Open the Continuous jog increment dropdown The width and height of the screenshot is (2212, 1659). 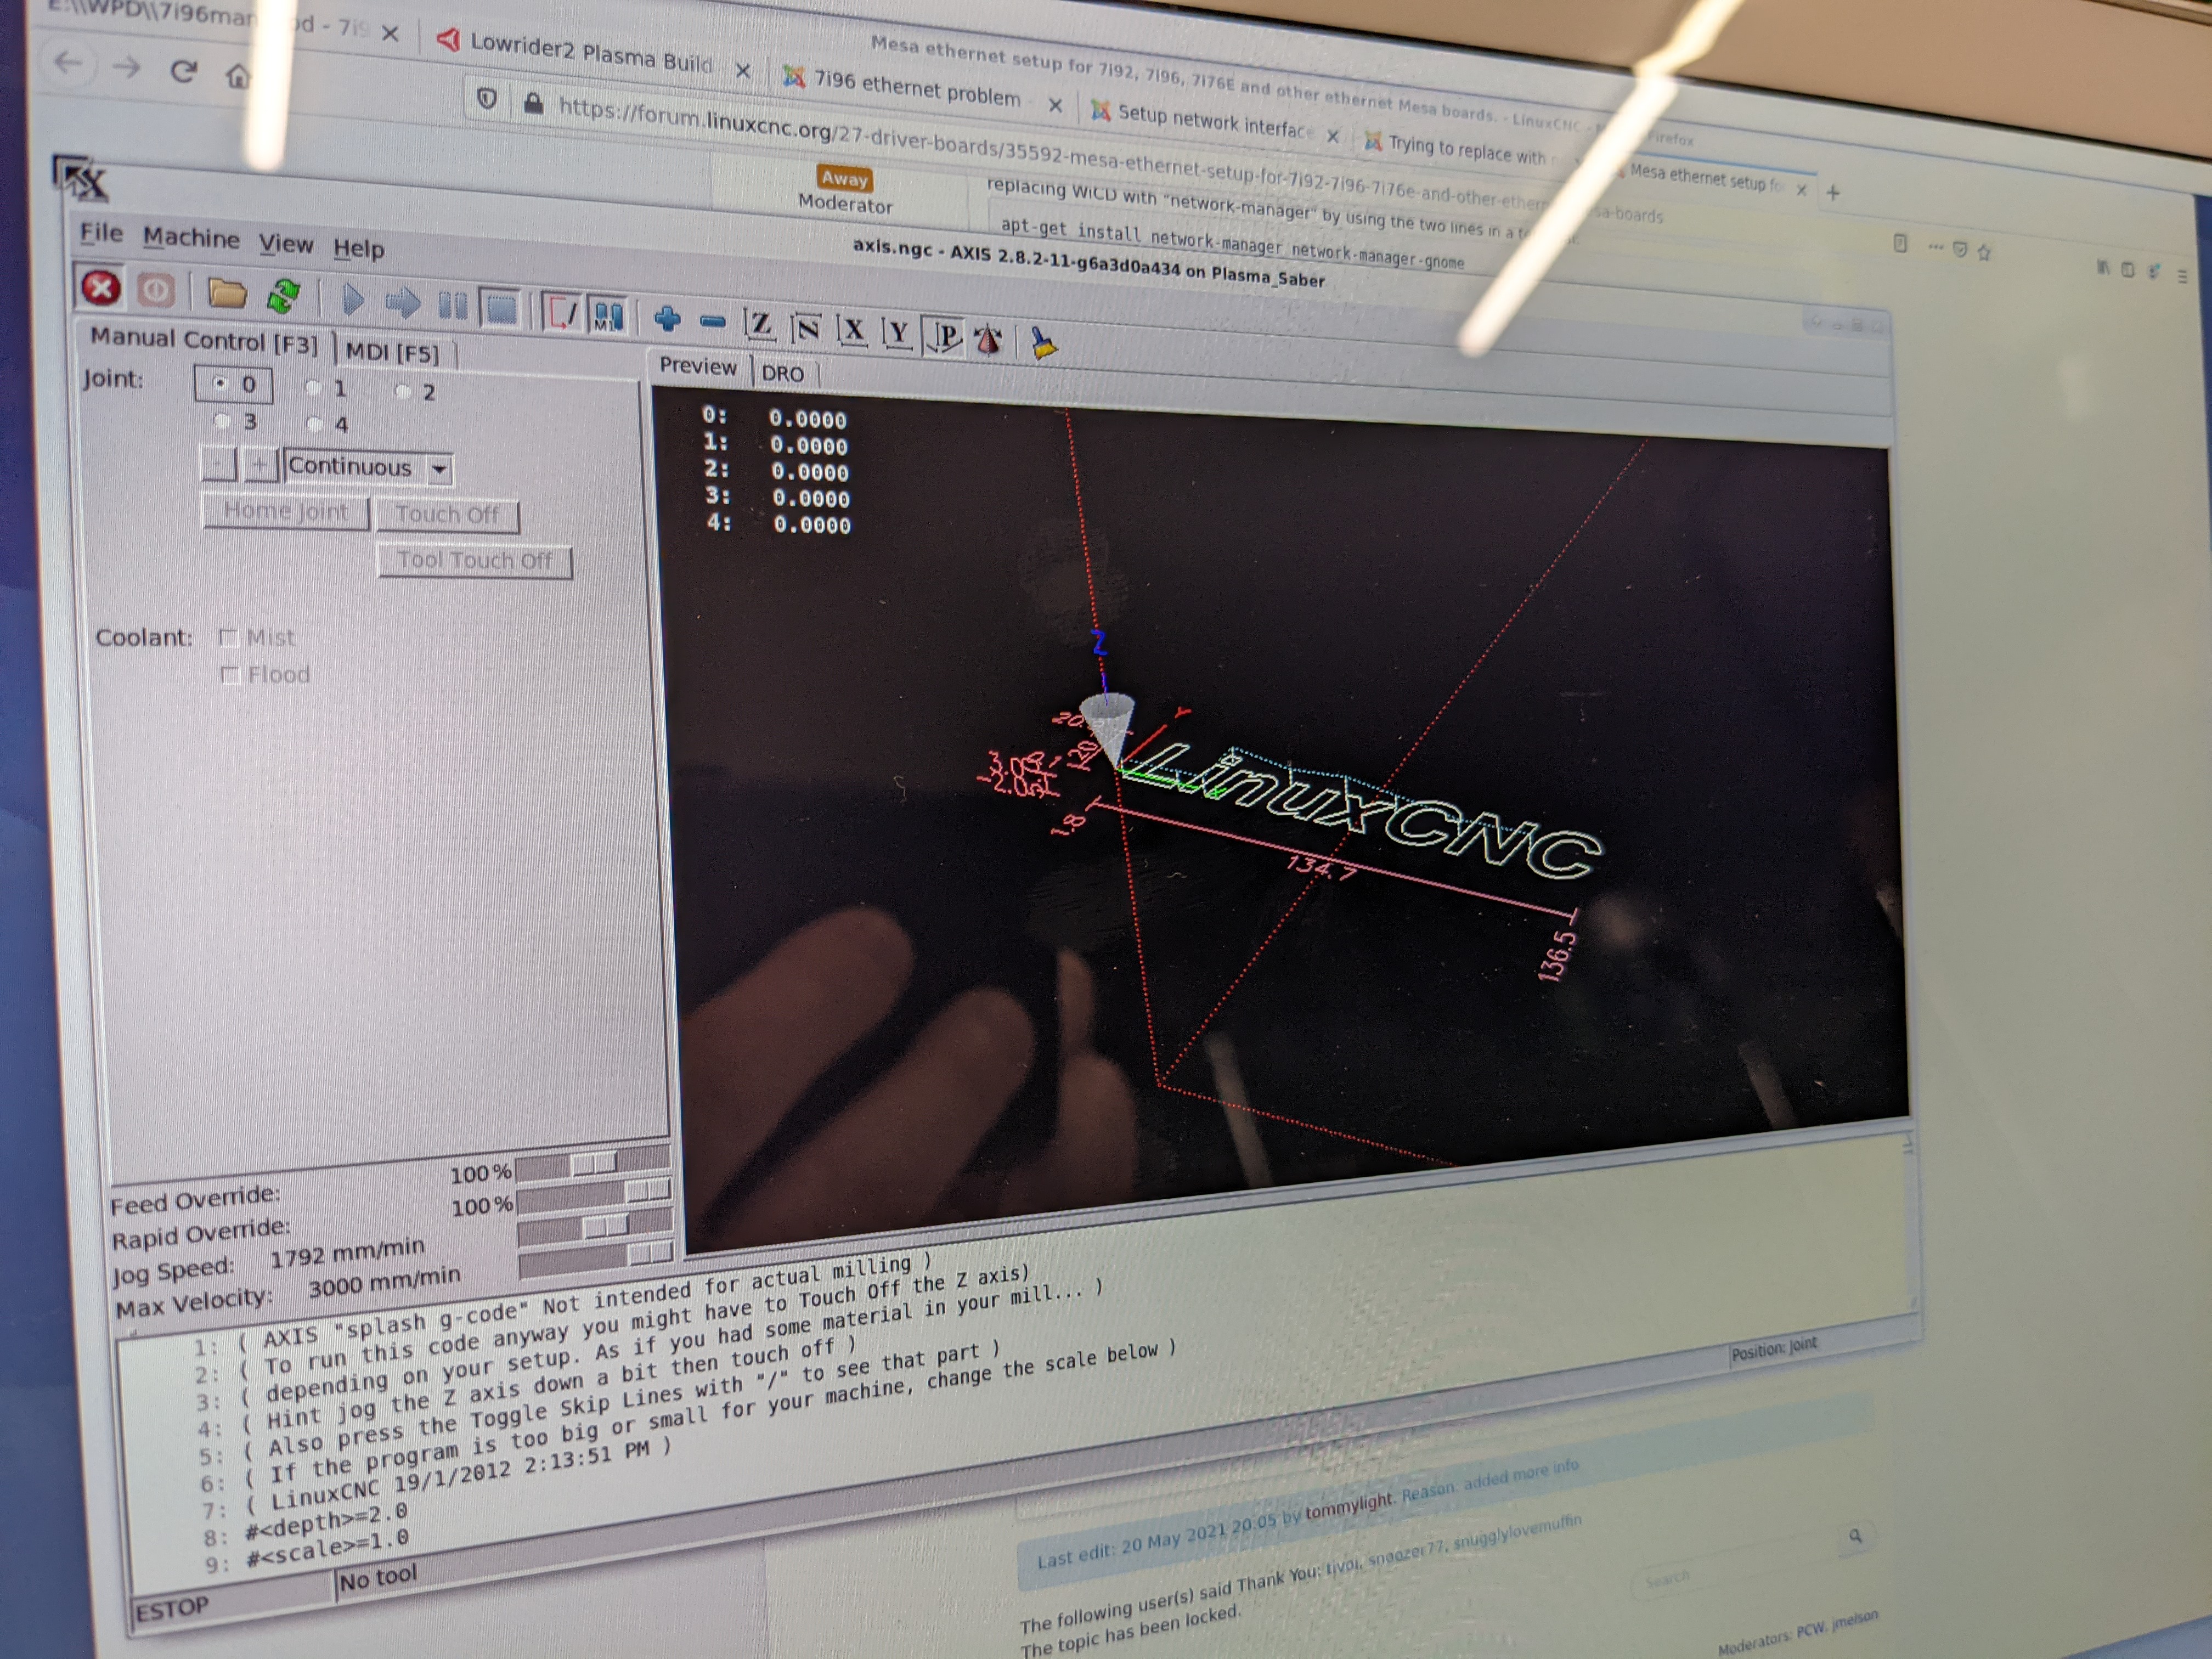point(439,469)
